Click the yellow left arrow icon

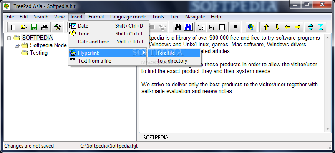click(x=287, y=27)
